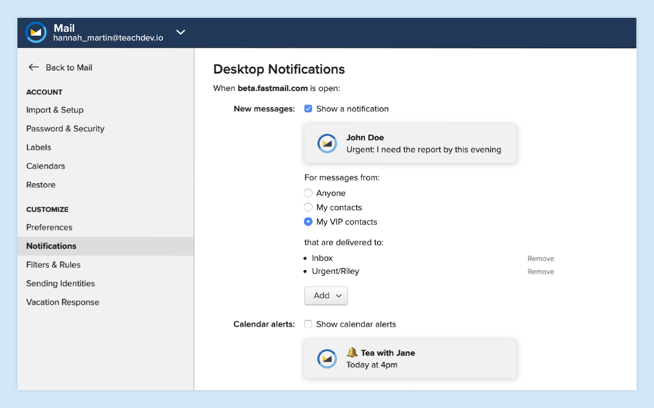Viewport: 654px width, 408px height.
Task: Click mail icon in John Doe notification preview
Action: [x=327, y=144]
